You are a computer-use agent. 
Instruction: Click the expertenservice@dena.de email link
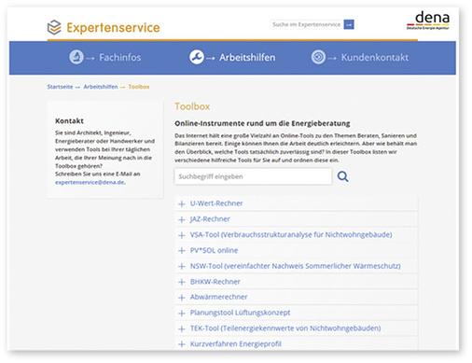(x=90, y=182)
